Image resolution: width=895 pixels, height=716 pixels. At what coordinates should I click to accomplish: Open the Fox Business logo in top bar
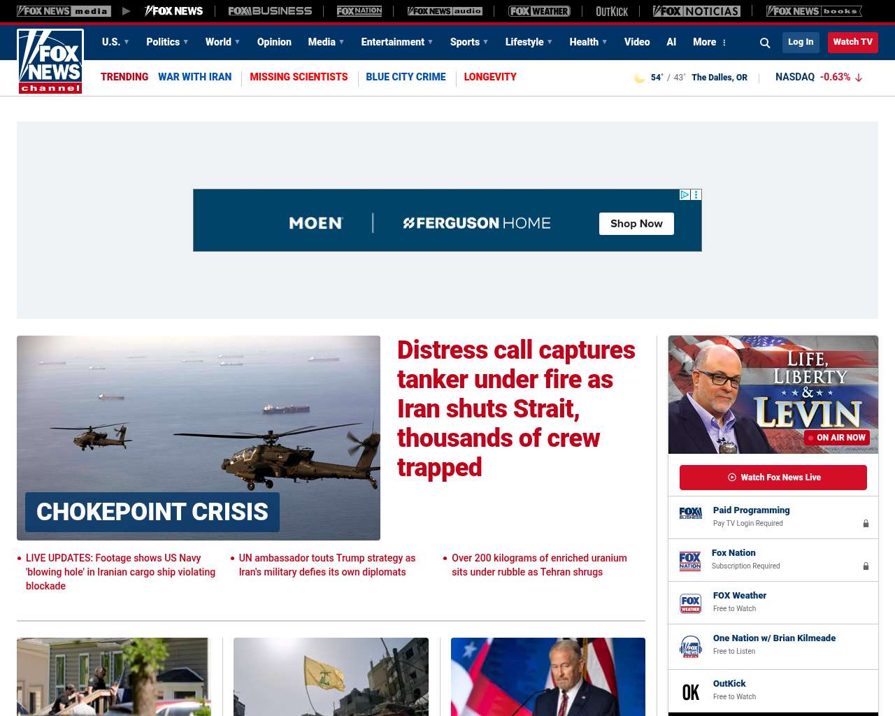tap(270, 11)
